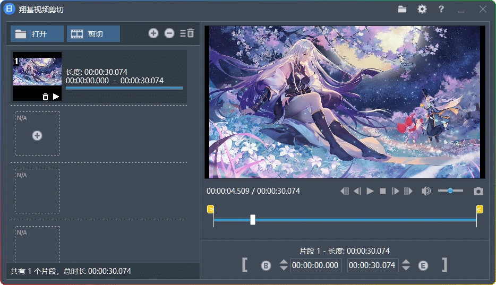
Task: Click the segment 1 progress bar
Action: (x=124, y=88)
